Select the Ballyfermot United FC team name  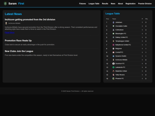(123, 45)
